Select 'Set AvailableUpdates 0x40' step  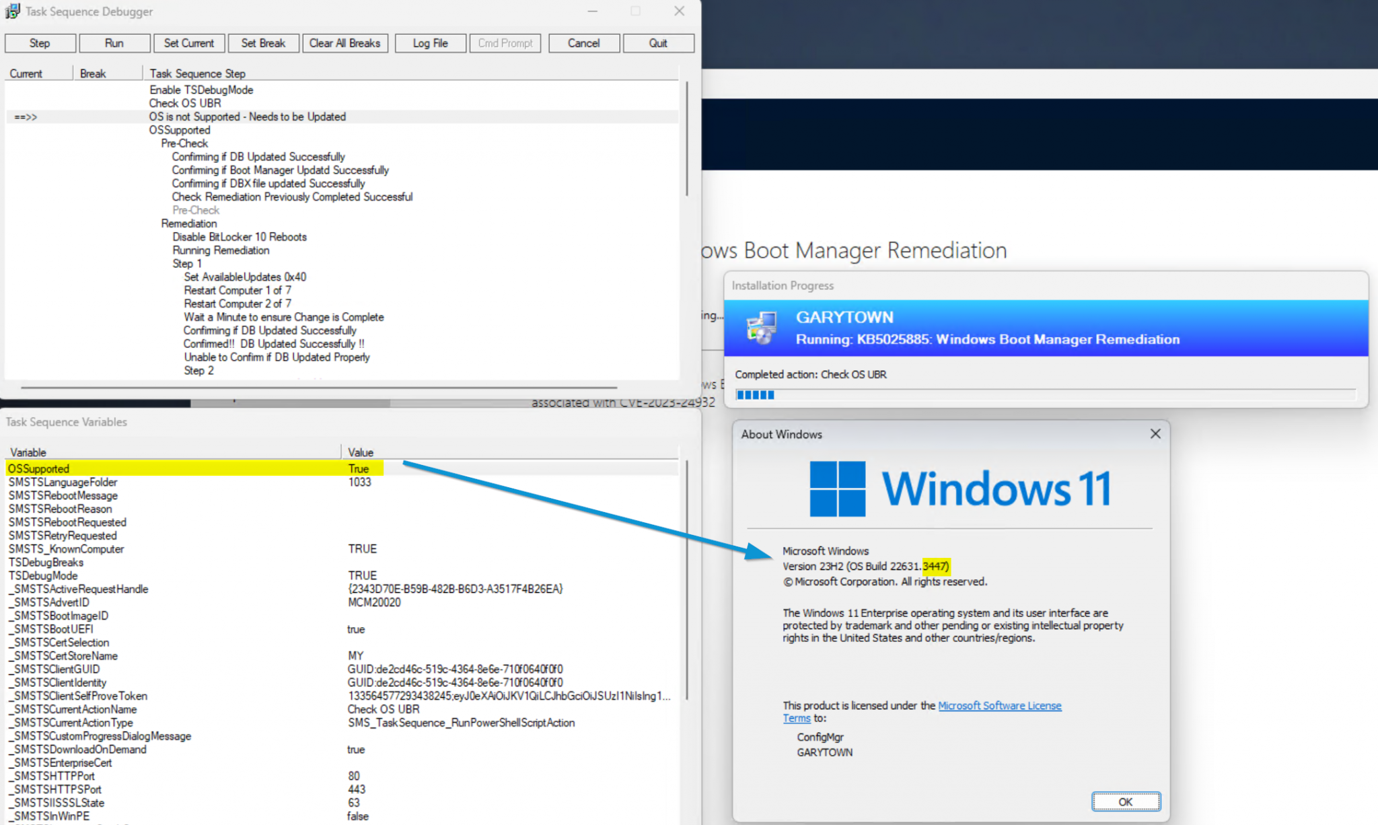coord(245,277)
